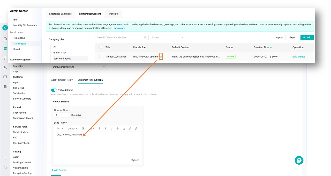Apply bold formatting in Send Reply editor
Screen dimensions: 331x176
[99, 129]
